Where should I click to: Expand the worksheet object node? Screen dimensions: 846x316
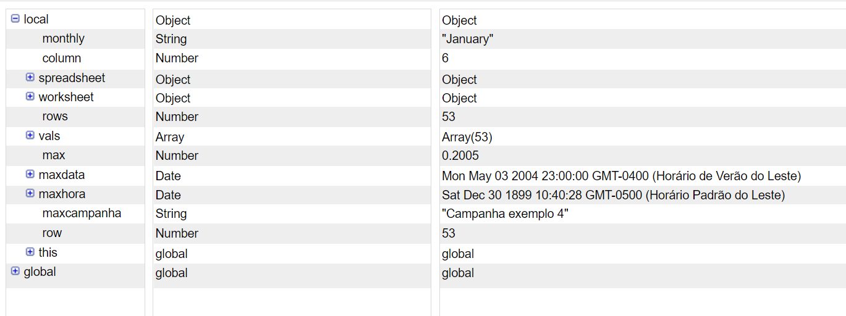[x=30, y=97]
